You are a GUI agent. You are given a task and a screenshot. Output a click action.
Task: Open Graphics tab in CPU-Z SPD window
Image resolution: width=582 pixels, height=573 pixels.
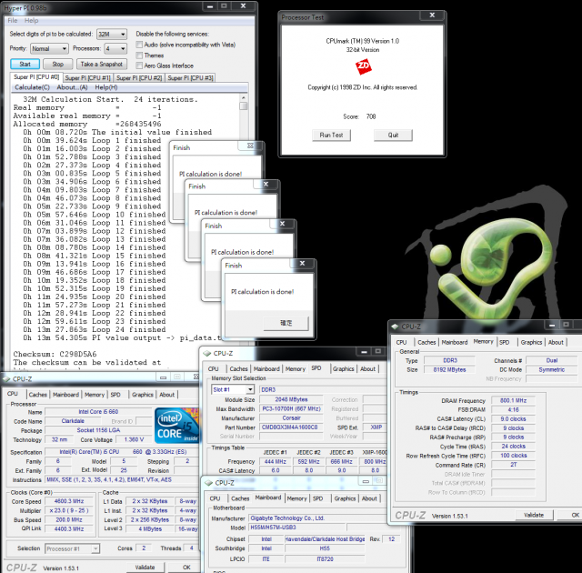[344, 369]
